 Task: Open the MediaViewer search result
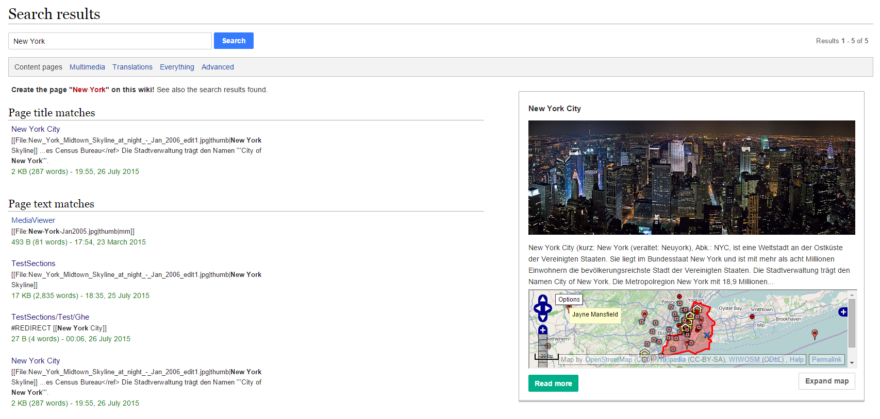tap(33, 220)
